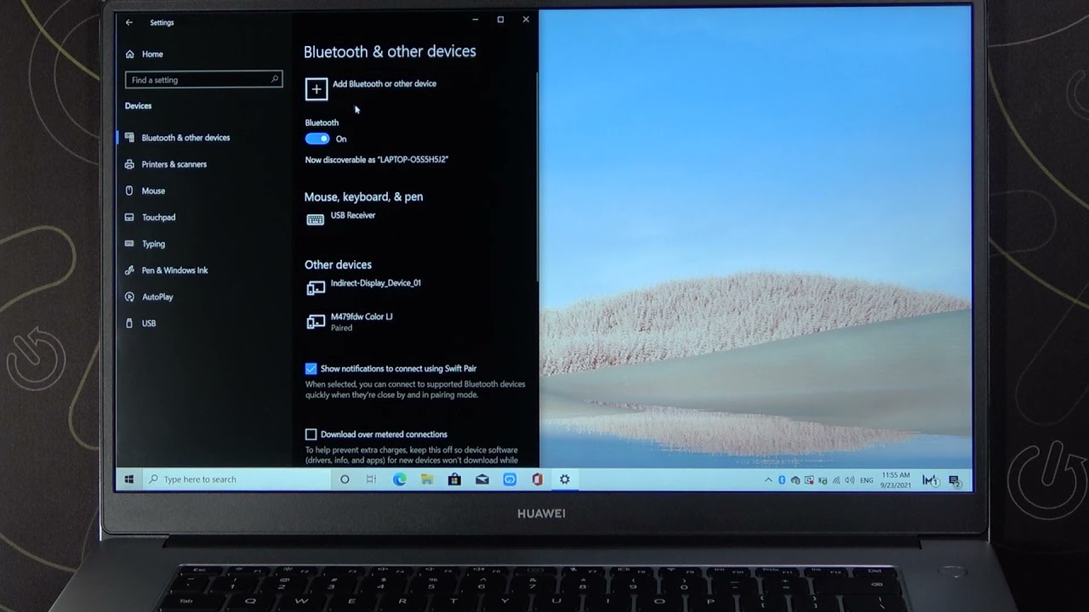Image resolution: width=1089 pixels, height=612 pixels.
Task: Select Indirect-Display_Device_01 entry
Action: [x=375, y=283]
